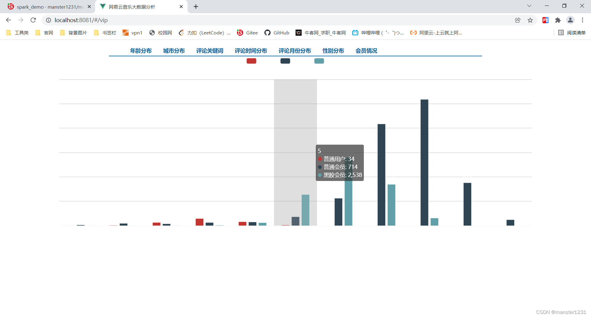
Task: Open the 书签栏 bookmark folder
Action: coord(105,33)
